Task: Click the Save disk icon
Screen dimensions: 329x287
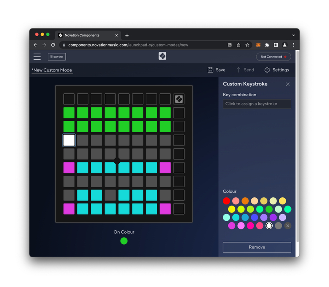Action: click(210, 70)
